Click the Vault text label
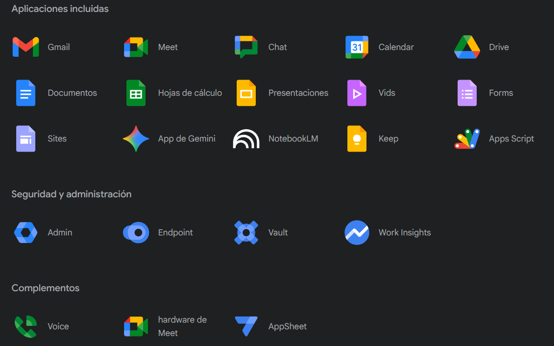Image resolution: width=554 pixels, height=346 pixels. pos(278,233)
